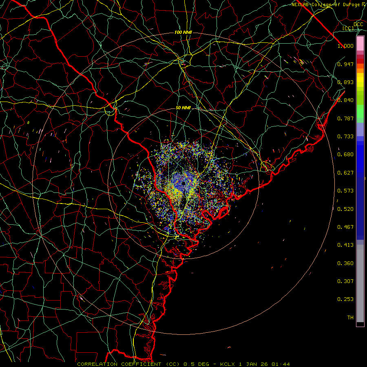367x367 pixels.
Task: Pick the red swatch near 0.947
Action: pos(360,61)
